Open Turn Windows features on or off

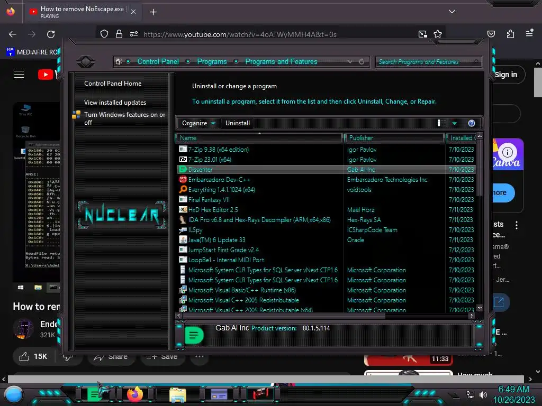point(124,118)
